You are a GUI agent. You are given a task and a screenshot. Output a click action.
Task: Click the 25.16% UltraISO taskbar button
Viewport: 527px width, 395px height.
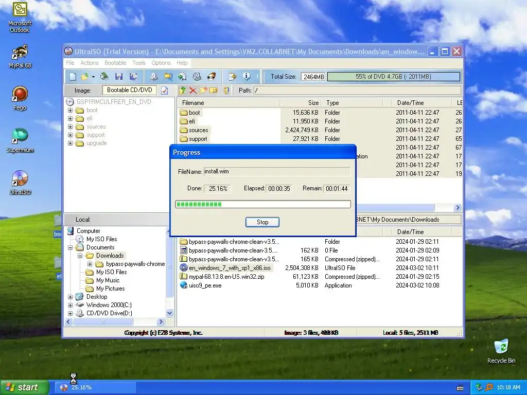[x=96, y=387]
